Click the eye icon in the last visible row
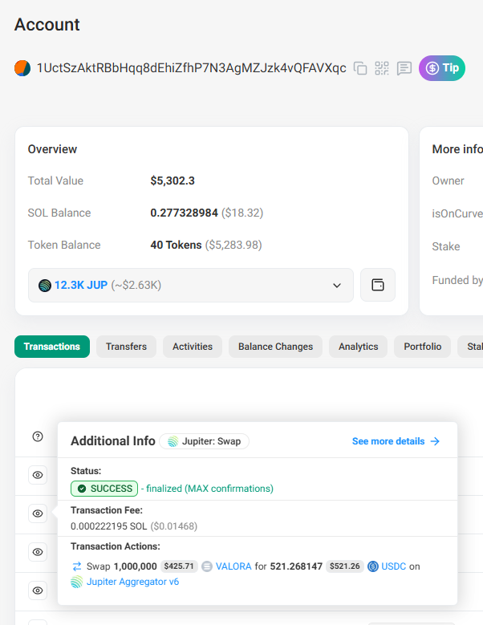 [x=38, y=591]
